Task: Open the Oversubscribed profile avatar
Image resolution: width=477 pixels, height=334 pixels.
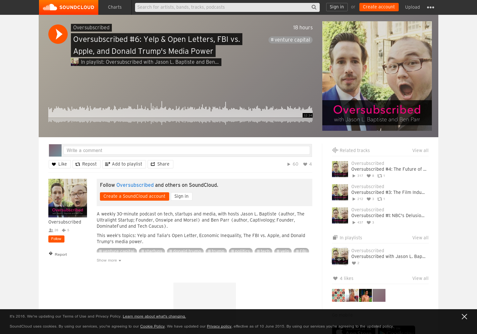Action: (x=68, y=198)
